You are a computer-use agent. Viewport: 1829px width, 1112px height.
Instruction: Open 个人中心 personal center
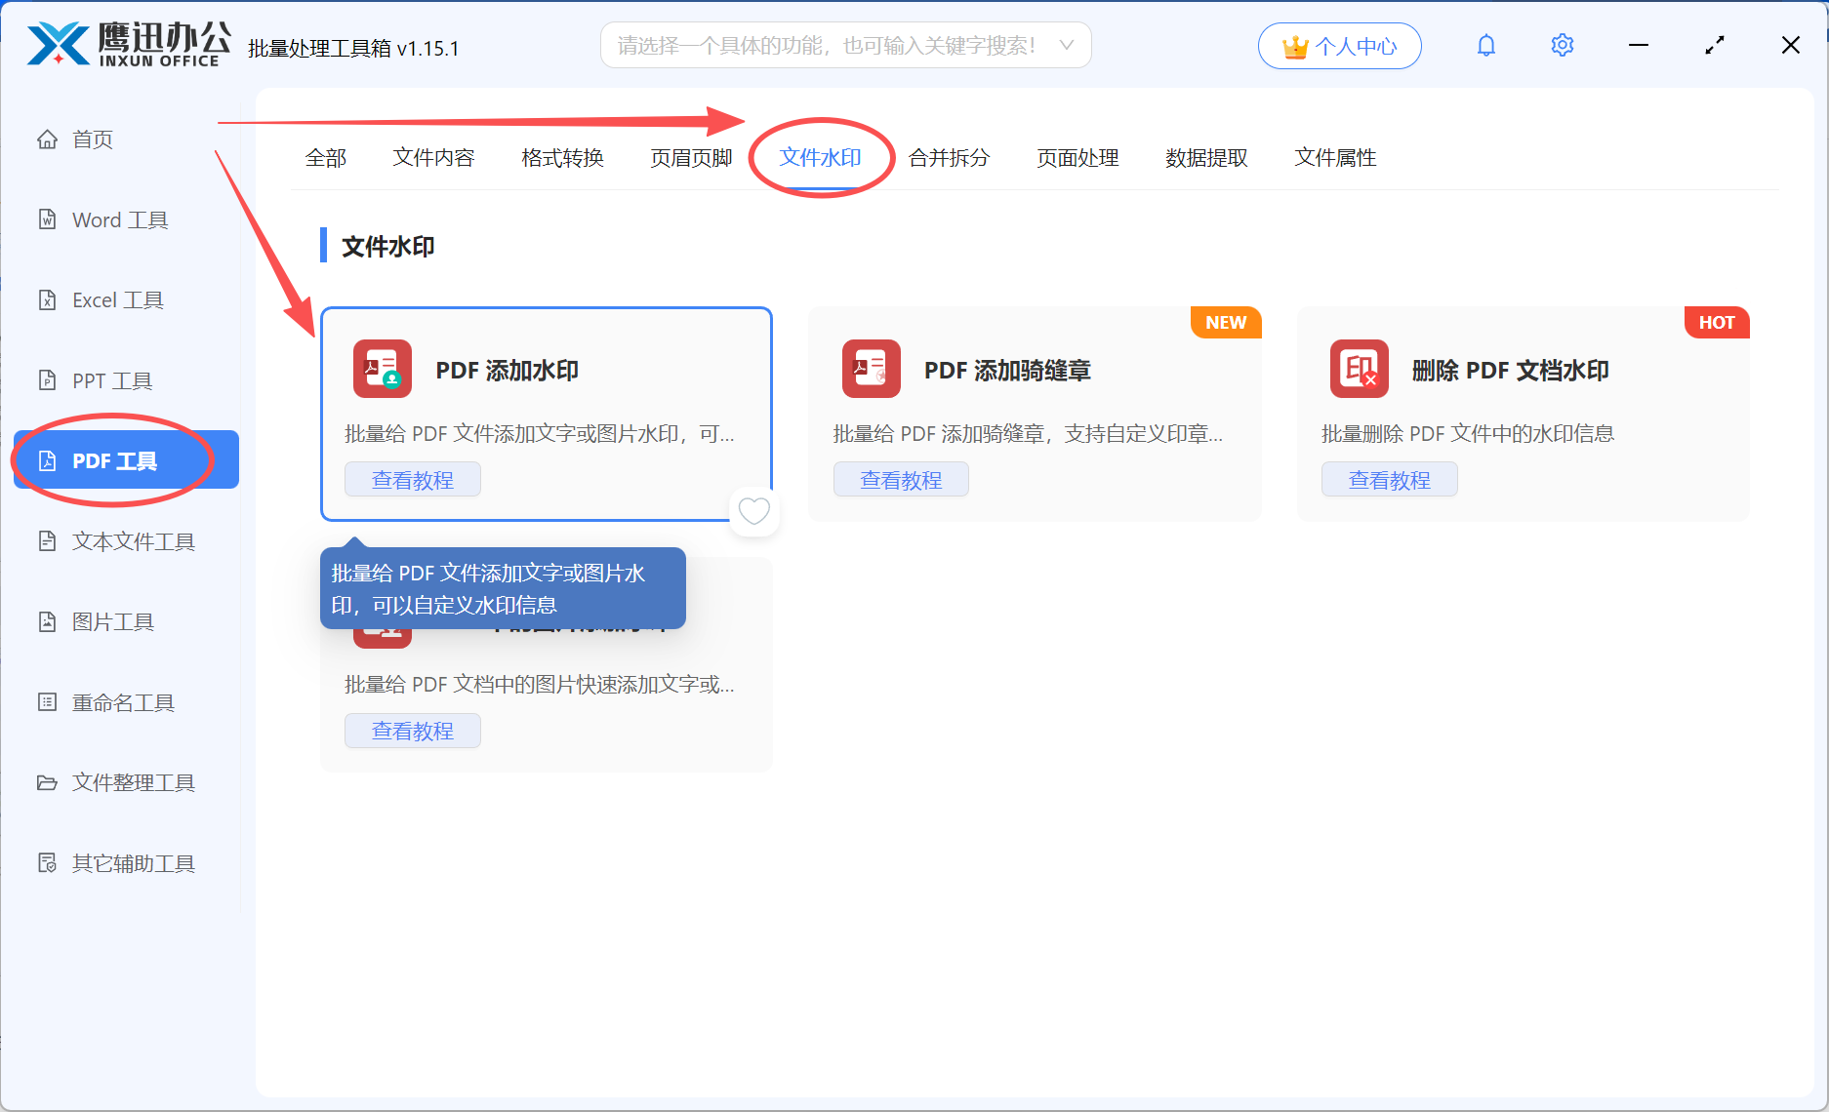(1339, 46)
